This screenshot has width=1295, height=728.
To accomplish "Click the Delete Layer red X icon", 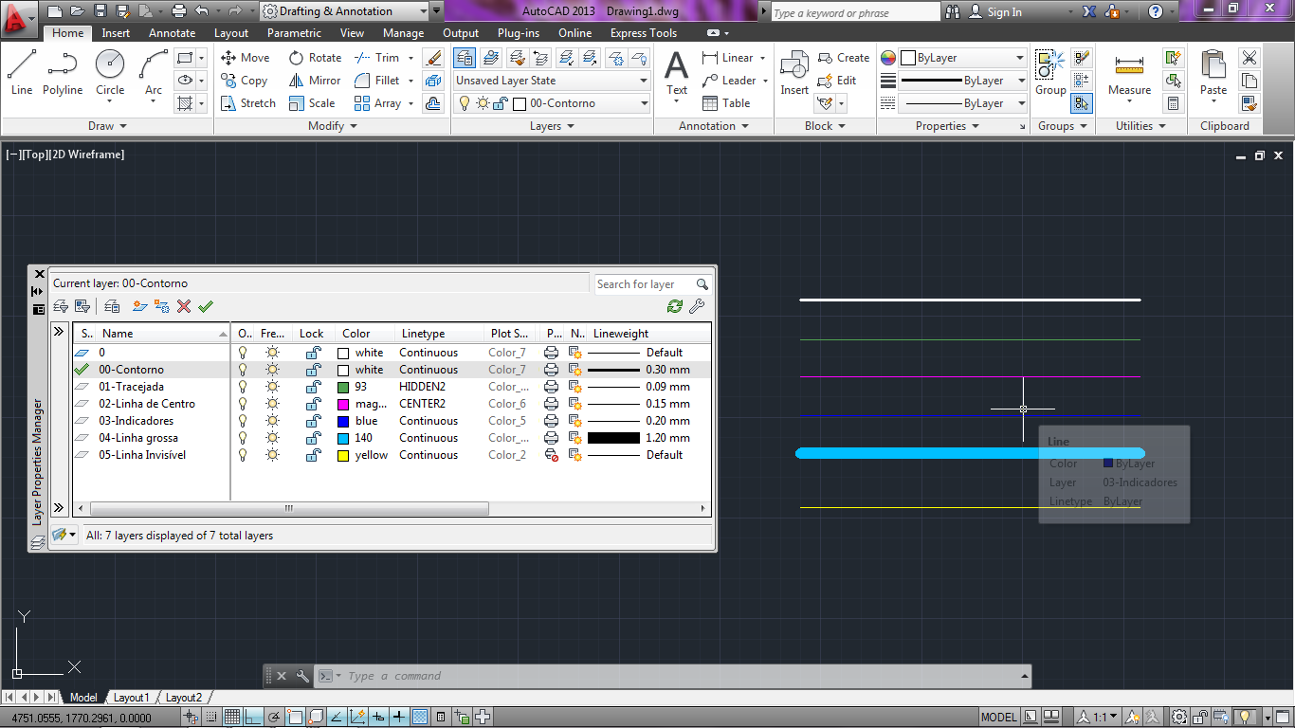I will pyautogui.click(x=184, y=306).
